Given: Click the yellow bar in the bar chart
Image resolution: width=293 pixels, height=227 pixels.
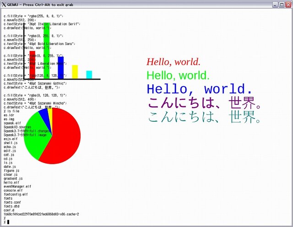Looking at the screenshot, I should click(75, 71).
